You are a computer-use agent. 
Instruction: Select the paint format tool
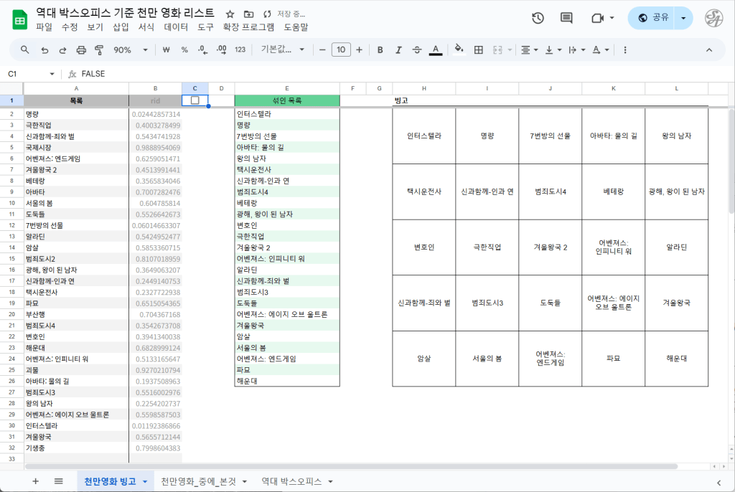pyautogui.click(x=99, y=50)
